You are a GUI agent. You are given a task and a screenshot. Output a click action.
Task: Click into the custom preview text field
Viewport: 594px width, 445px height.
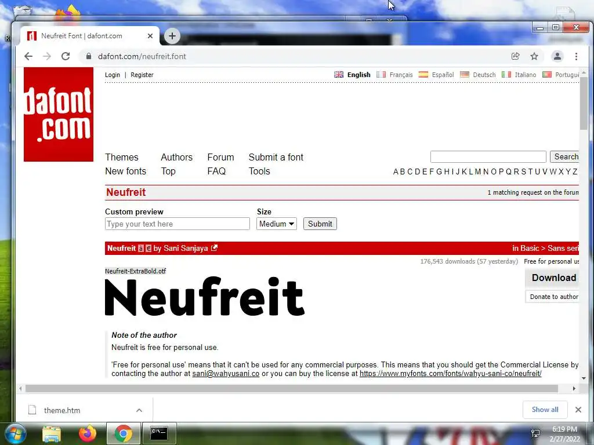[x=178, y=224]
